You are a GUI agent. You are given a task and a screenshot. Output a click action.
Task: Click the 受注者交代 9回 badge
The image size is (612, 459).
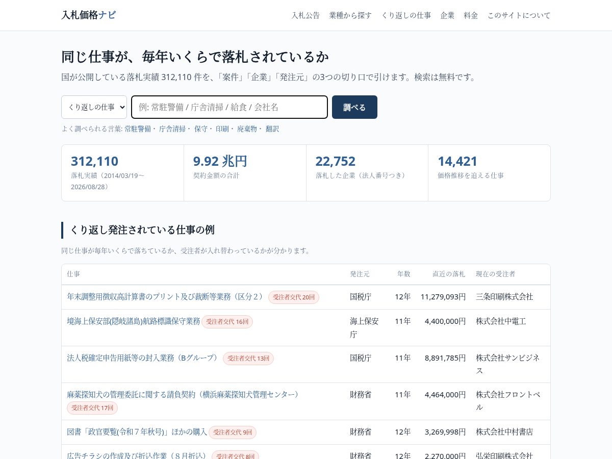click(233, 432)
